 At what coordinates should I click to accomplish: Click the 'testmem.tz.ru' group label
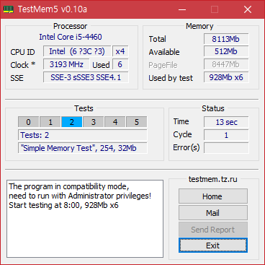[x=213, y=179]
